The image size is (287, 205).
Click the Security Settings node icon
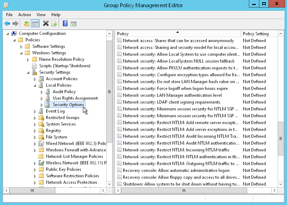pos(34,72)
